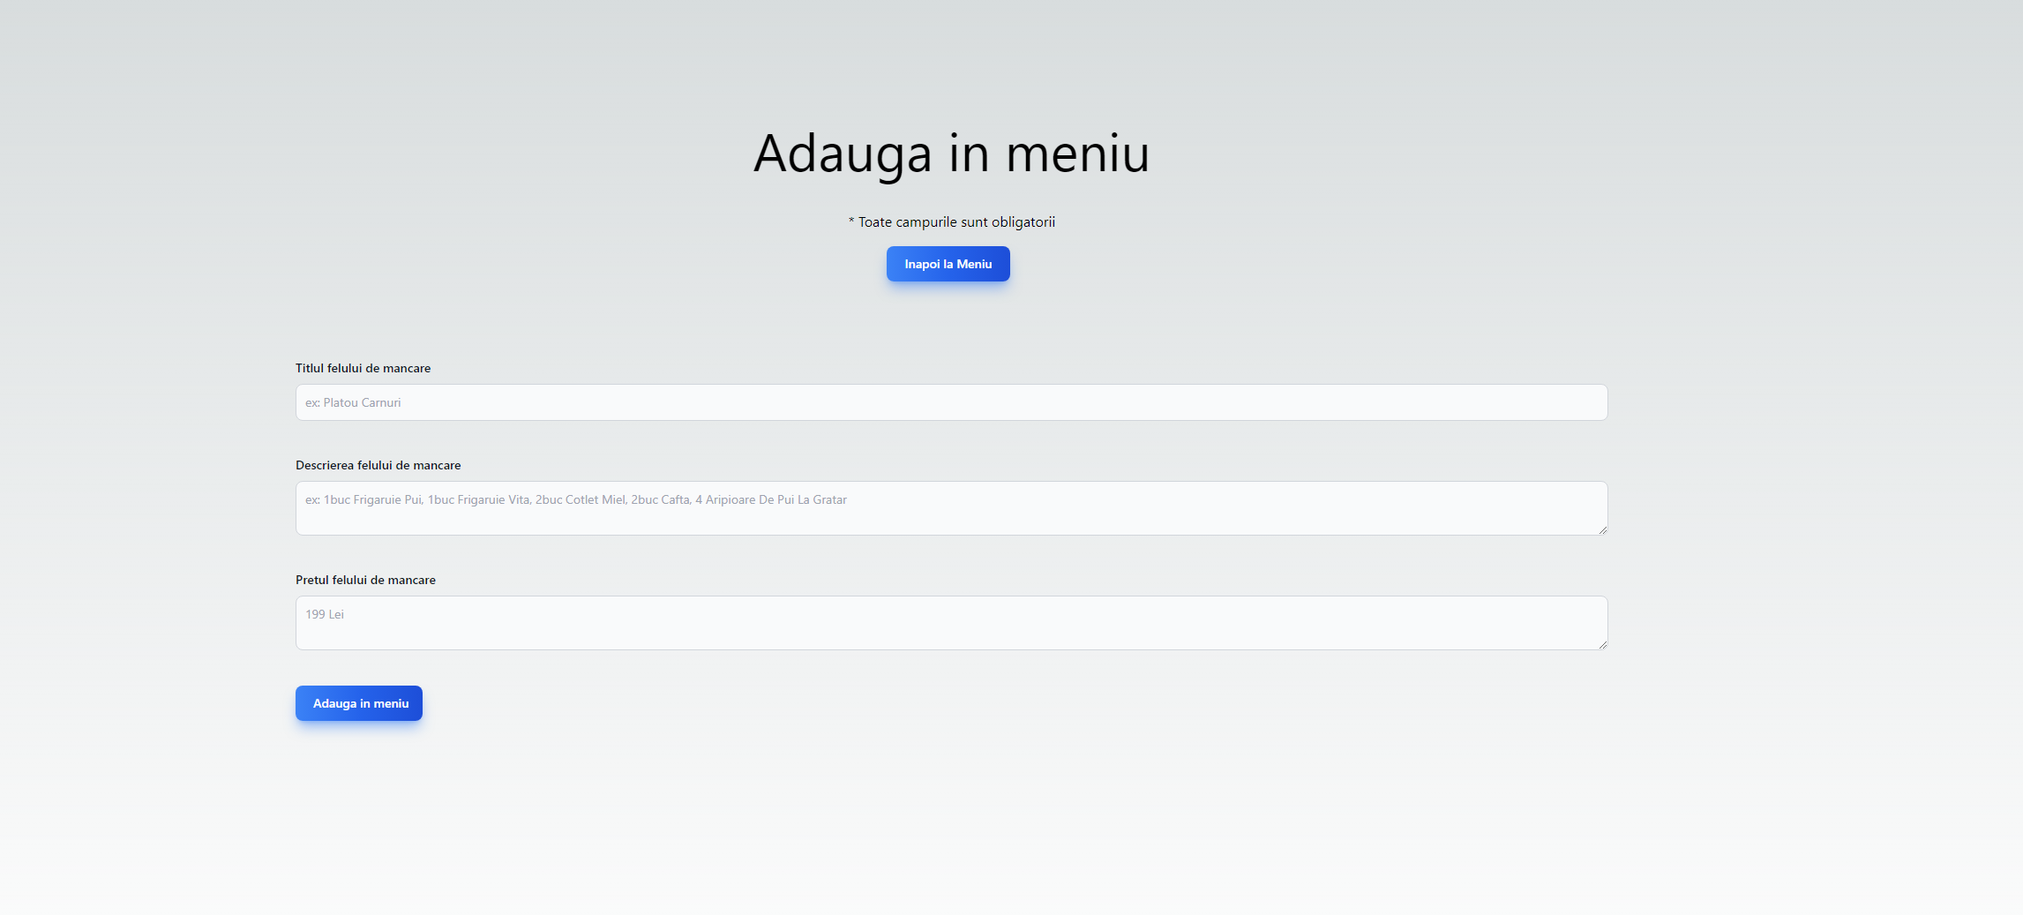Click inside the Titlul felului de mancare field
Screen dimensions: 2023x915
click(951, 402)
